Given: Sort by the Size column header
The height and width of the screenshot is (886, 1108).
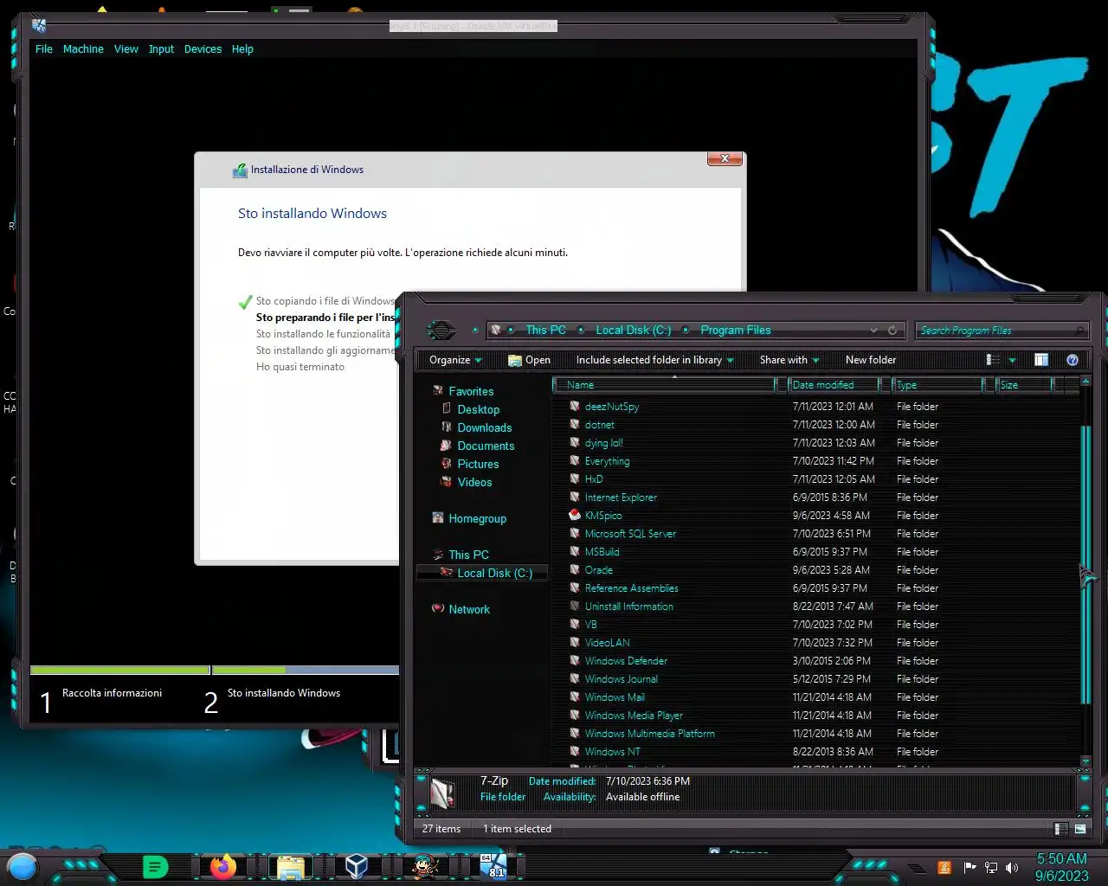Looking at the screenshot, I should click(x=1024, y=385).
